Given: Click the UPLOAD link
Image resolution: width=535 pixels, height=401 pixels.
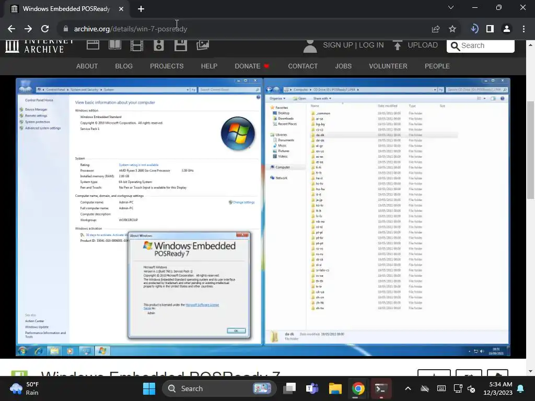Looking at the screenshot, I should click(x=422, y=45).
